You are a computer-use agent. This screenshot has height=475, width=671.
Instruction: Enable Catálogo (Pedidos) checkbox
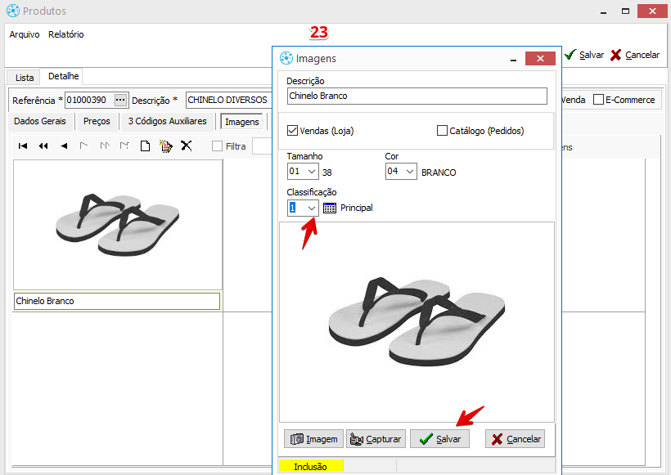coord(443,130)
